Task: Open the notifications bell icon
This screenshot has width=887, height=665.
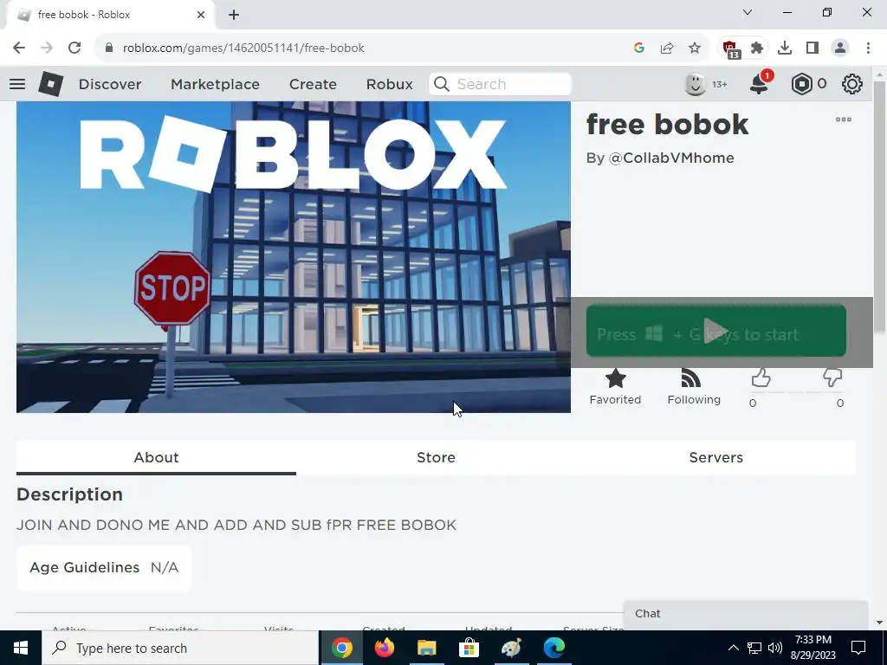Action: point(759,84)
